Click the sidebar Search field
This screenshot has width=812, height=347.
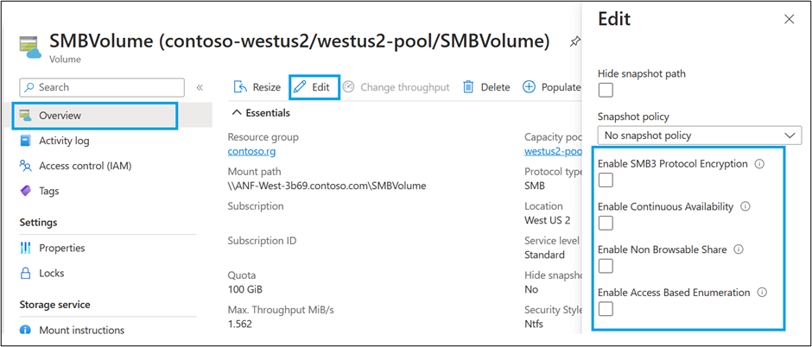point(102,87)
